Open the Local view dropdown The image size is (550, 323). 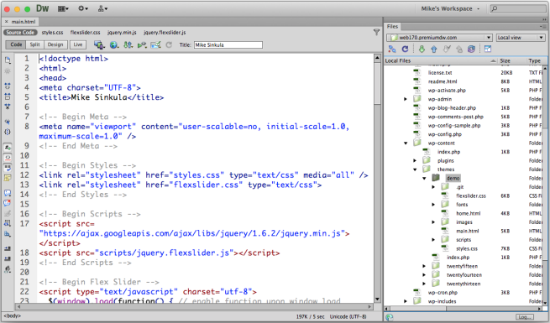click(520, 38)
